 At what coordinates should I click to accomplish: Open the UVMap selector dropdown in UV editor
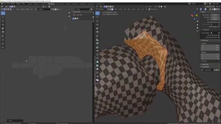pos(82,9)
